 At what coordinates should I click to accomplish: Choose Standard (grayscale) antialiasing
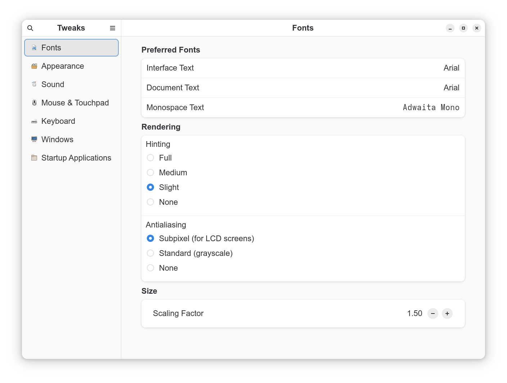click(x=150, y=253)
